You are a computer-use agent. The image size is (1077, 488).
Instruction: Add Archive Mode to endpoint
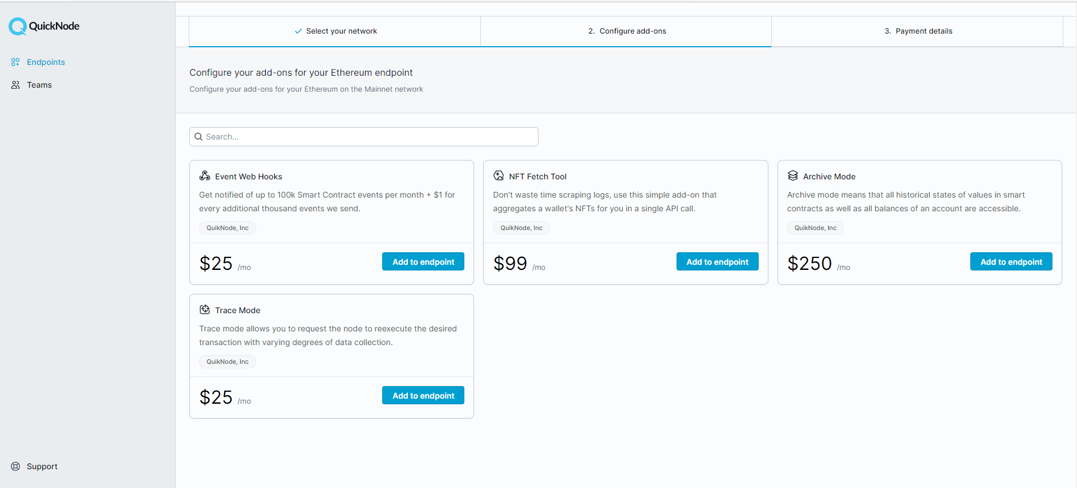[1011, 261]
